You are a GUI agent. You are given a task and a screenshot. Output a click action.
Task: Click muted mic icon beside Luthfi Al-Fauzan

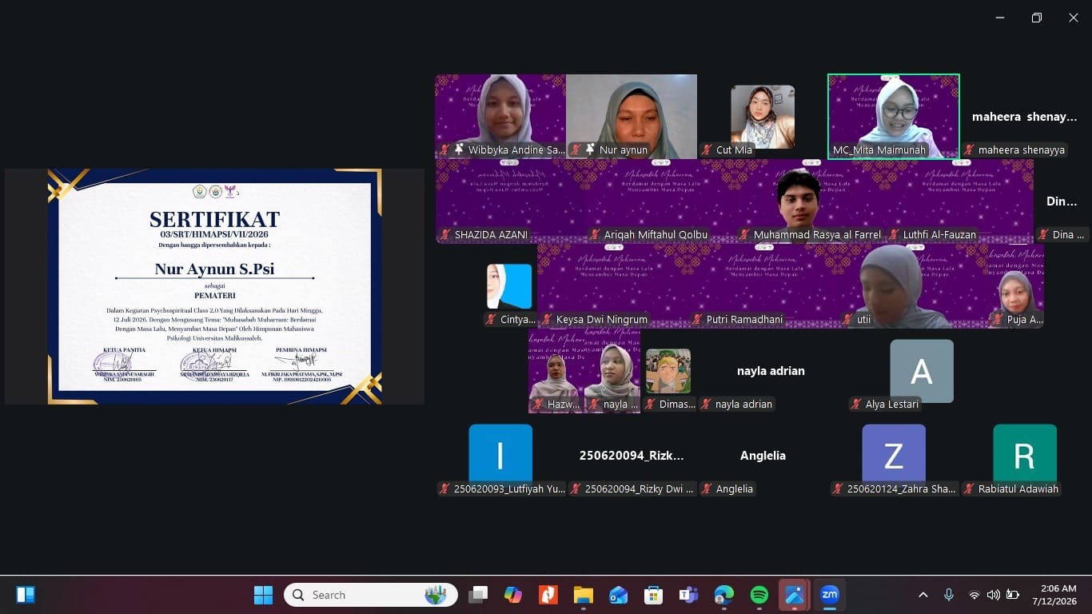[894, 234]
